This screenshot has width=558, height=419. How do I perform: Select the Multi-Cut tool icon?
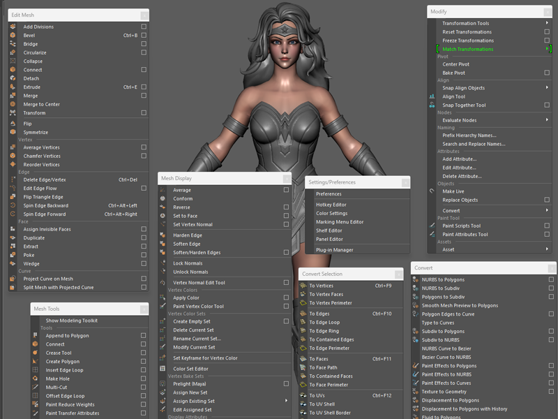pyautogui.click(x=35, y=387)
